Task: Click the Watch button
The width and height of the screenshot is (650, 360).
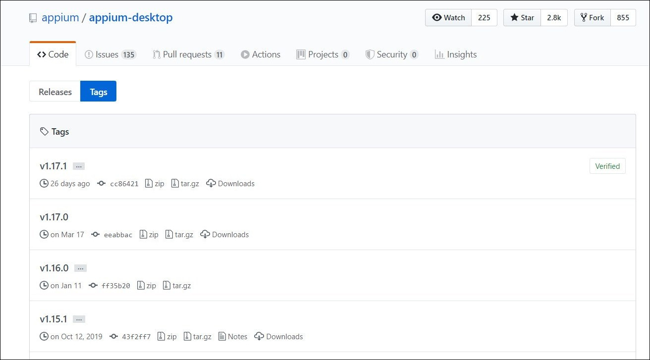Action: [x=448, y=17]
